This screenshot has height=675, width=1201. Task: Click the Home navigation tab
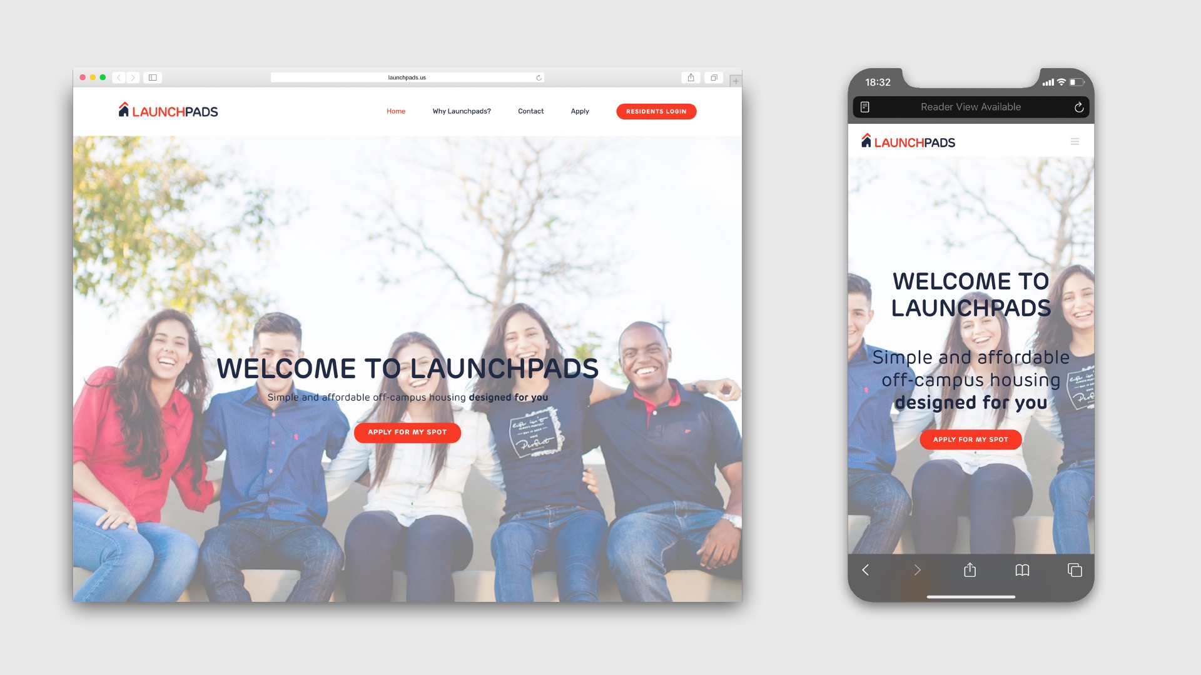pos(396,111)
